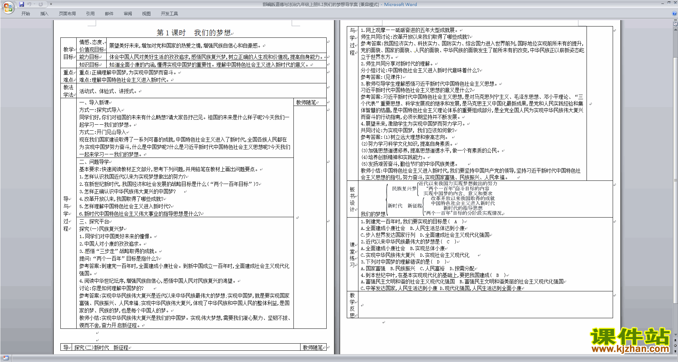678x362 pixels.
Task: Click the line 方式二:开门见山导入
Action: tap(103, 132)
